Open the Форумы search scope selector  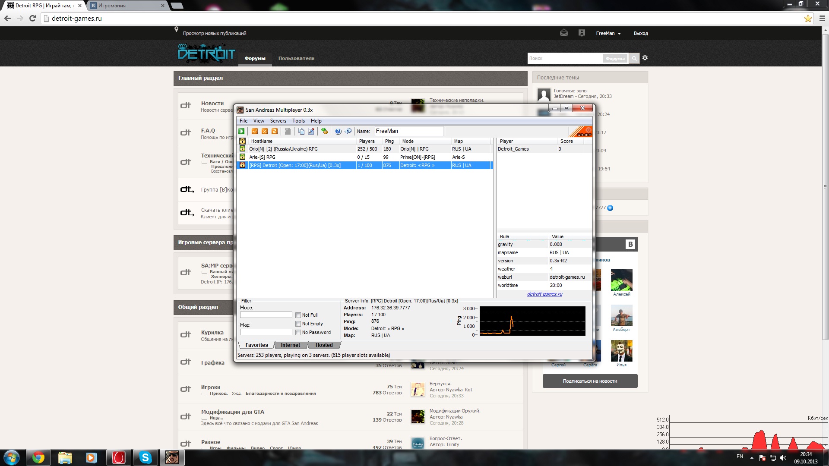click(x=615, y=58)
